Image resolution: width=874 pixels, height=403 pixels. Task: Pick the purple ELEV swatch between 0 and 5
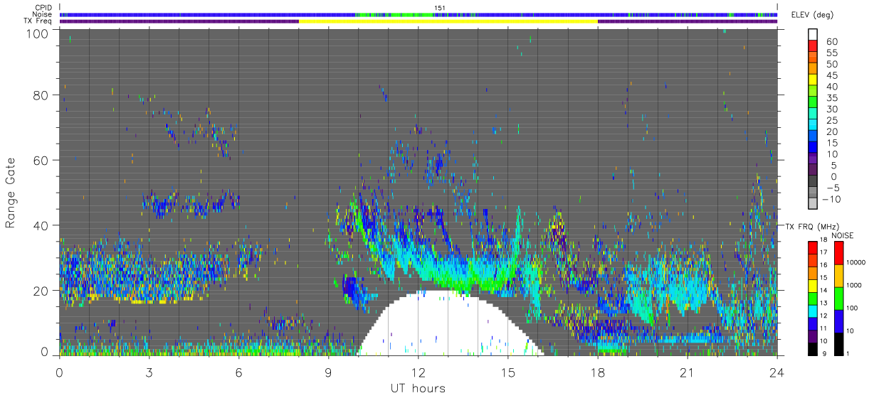coord(813,170)
